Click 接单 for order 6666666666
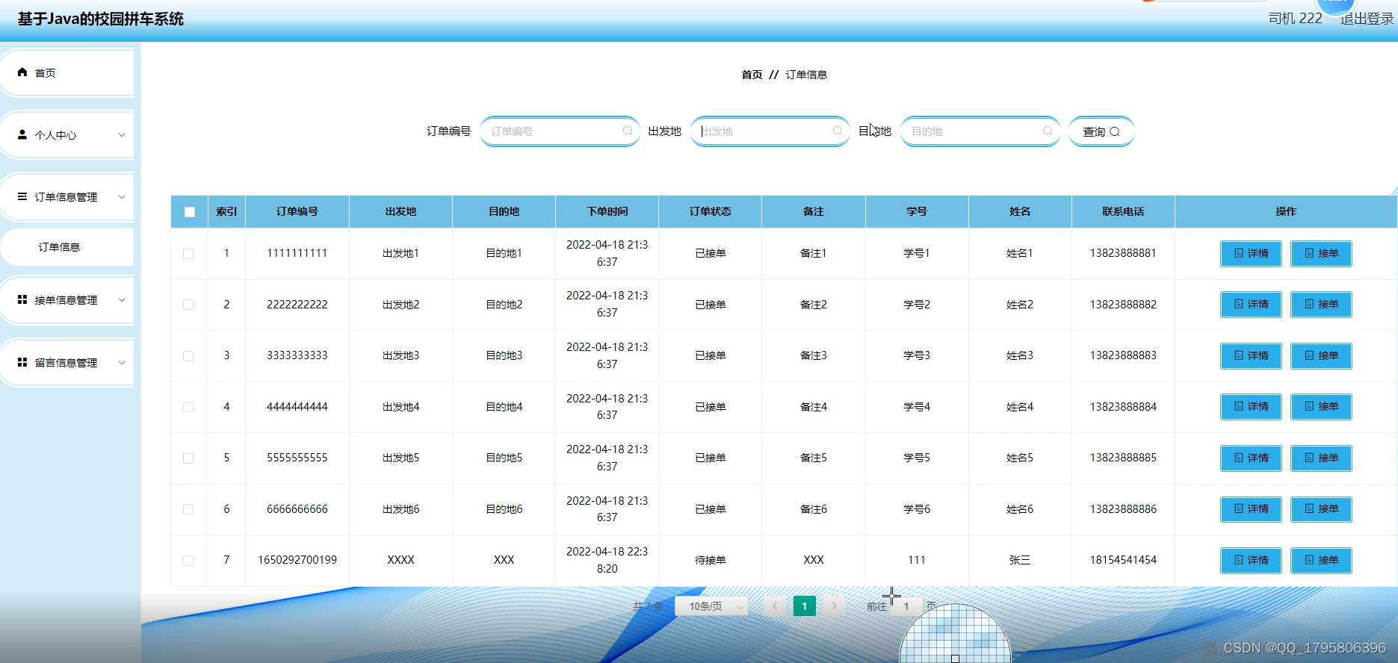This screenshot has width=1398, height=663. tap(1321, 509)
